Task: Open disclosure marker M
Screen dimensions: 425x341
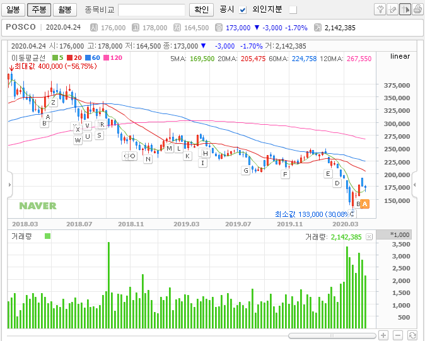Action: point(169,148)
